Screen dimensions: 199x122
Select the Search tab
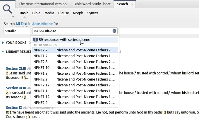tap(122, 4)
